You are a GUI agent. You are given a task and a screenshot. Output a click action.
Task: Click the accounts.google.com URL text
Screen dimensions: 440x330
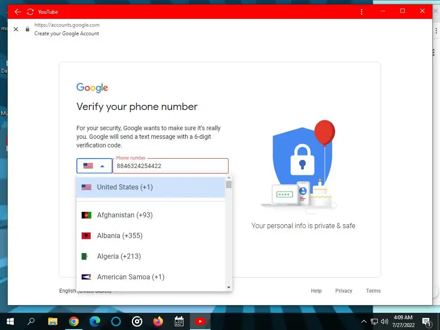[x=67, y=24]
